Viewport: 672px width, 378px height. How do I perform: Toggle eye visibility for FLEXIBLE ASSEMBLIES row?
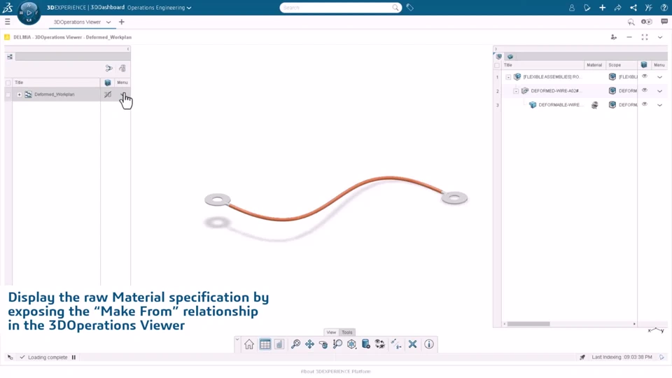pyautogui.click(x=645, y=76)
